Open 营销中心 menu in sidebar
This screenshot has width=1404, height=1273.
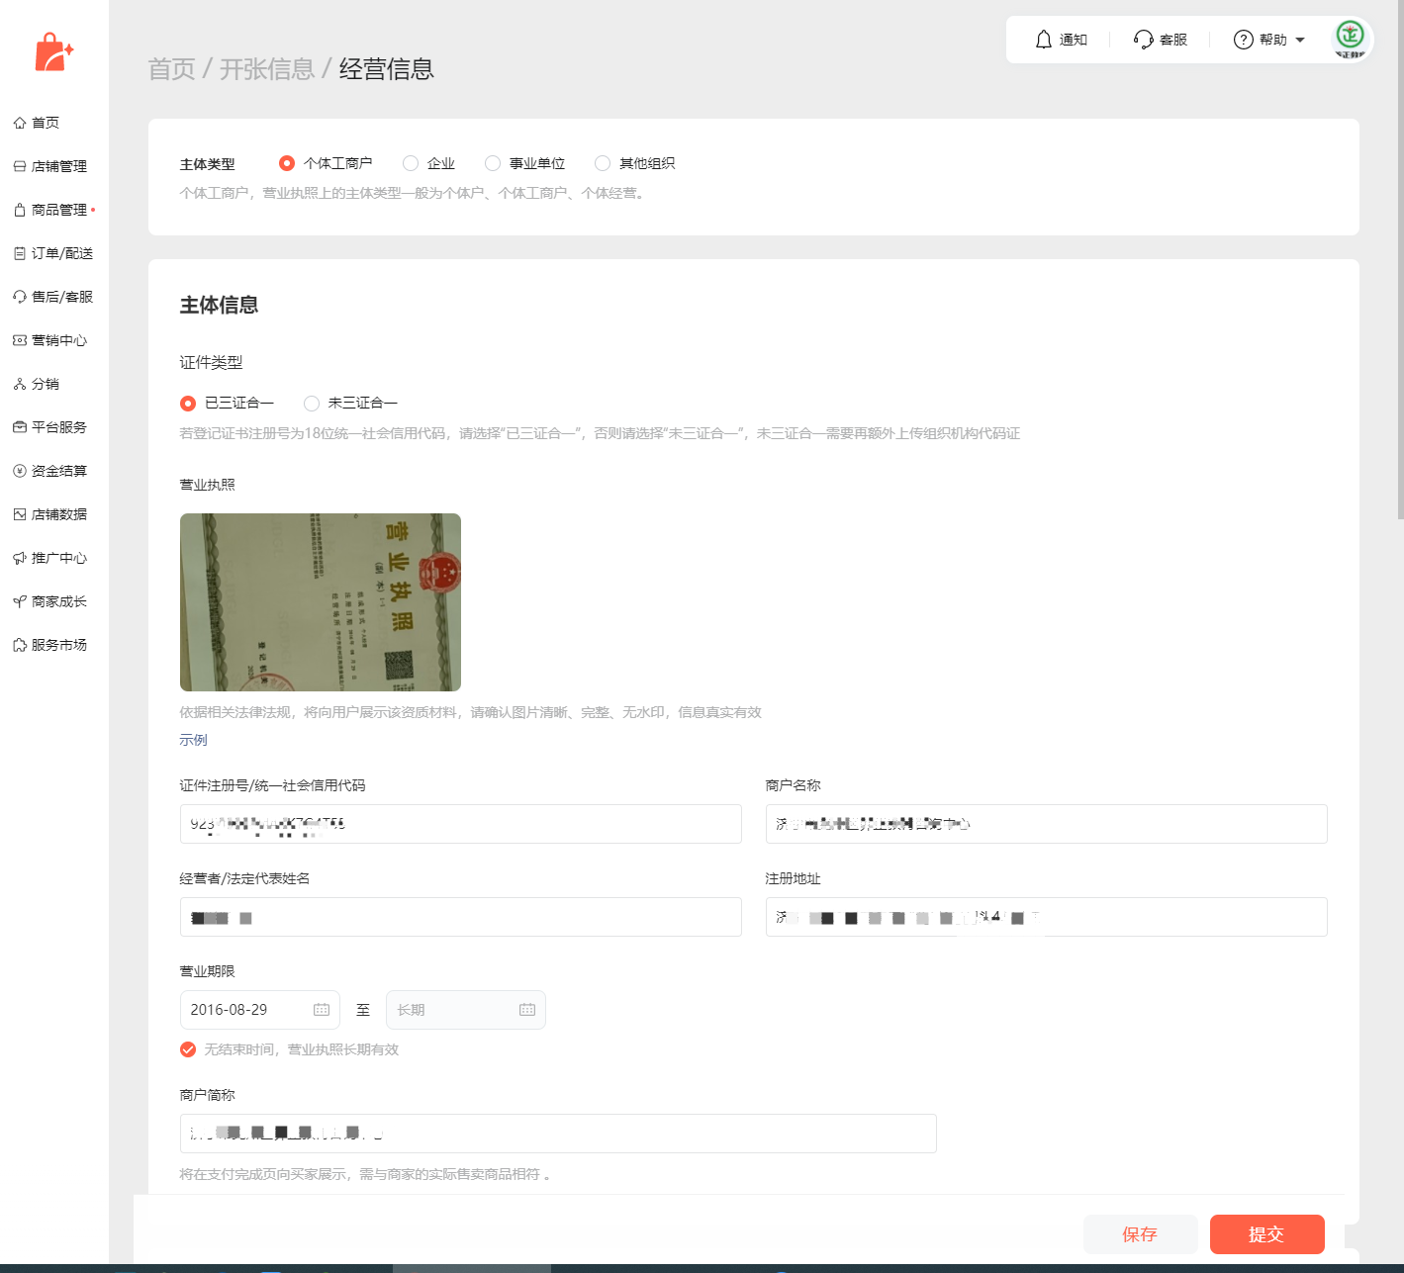(x=58, y=340)
